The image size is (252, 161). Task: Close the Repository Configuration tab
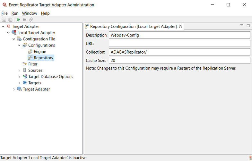point(180,26)
